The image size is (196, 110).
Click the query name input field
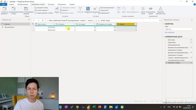[x=179, y=29]
